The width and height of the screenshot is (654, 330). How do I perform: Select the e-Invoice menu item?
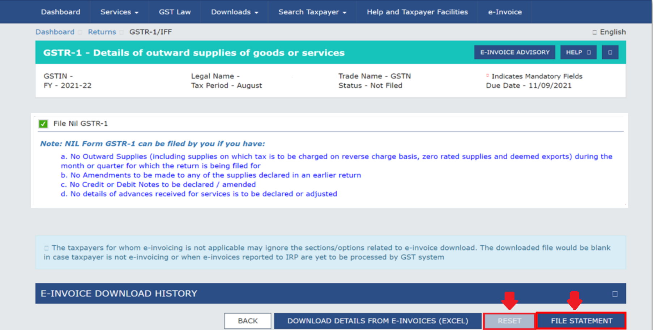click(x=504, y=12)
